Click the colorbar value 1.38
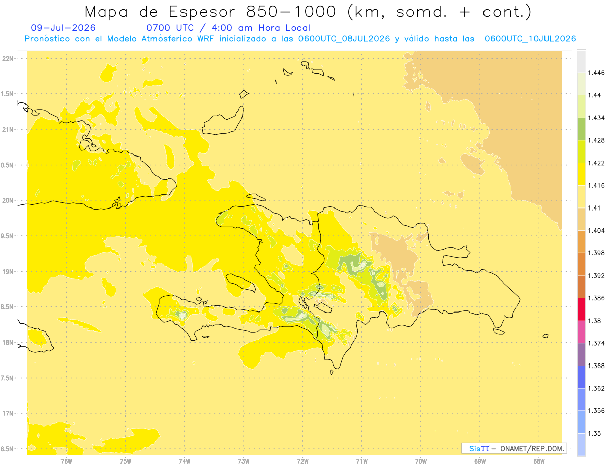Viewport: 605px width, 468px height. click(x=594, y=321)
